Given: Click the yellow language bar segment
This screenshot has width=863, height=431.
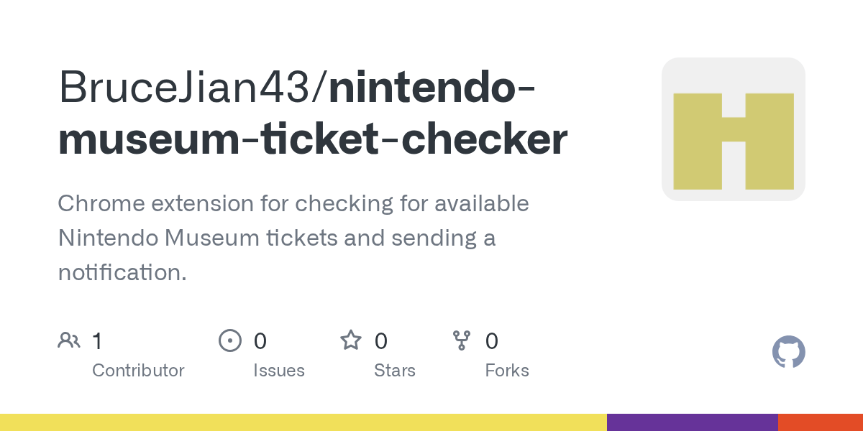Looking at the screenshot, I should tap(302, 422).
